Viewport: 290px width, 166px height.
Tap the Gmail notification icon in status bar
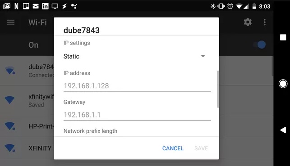tap(7, 6)
